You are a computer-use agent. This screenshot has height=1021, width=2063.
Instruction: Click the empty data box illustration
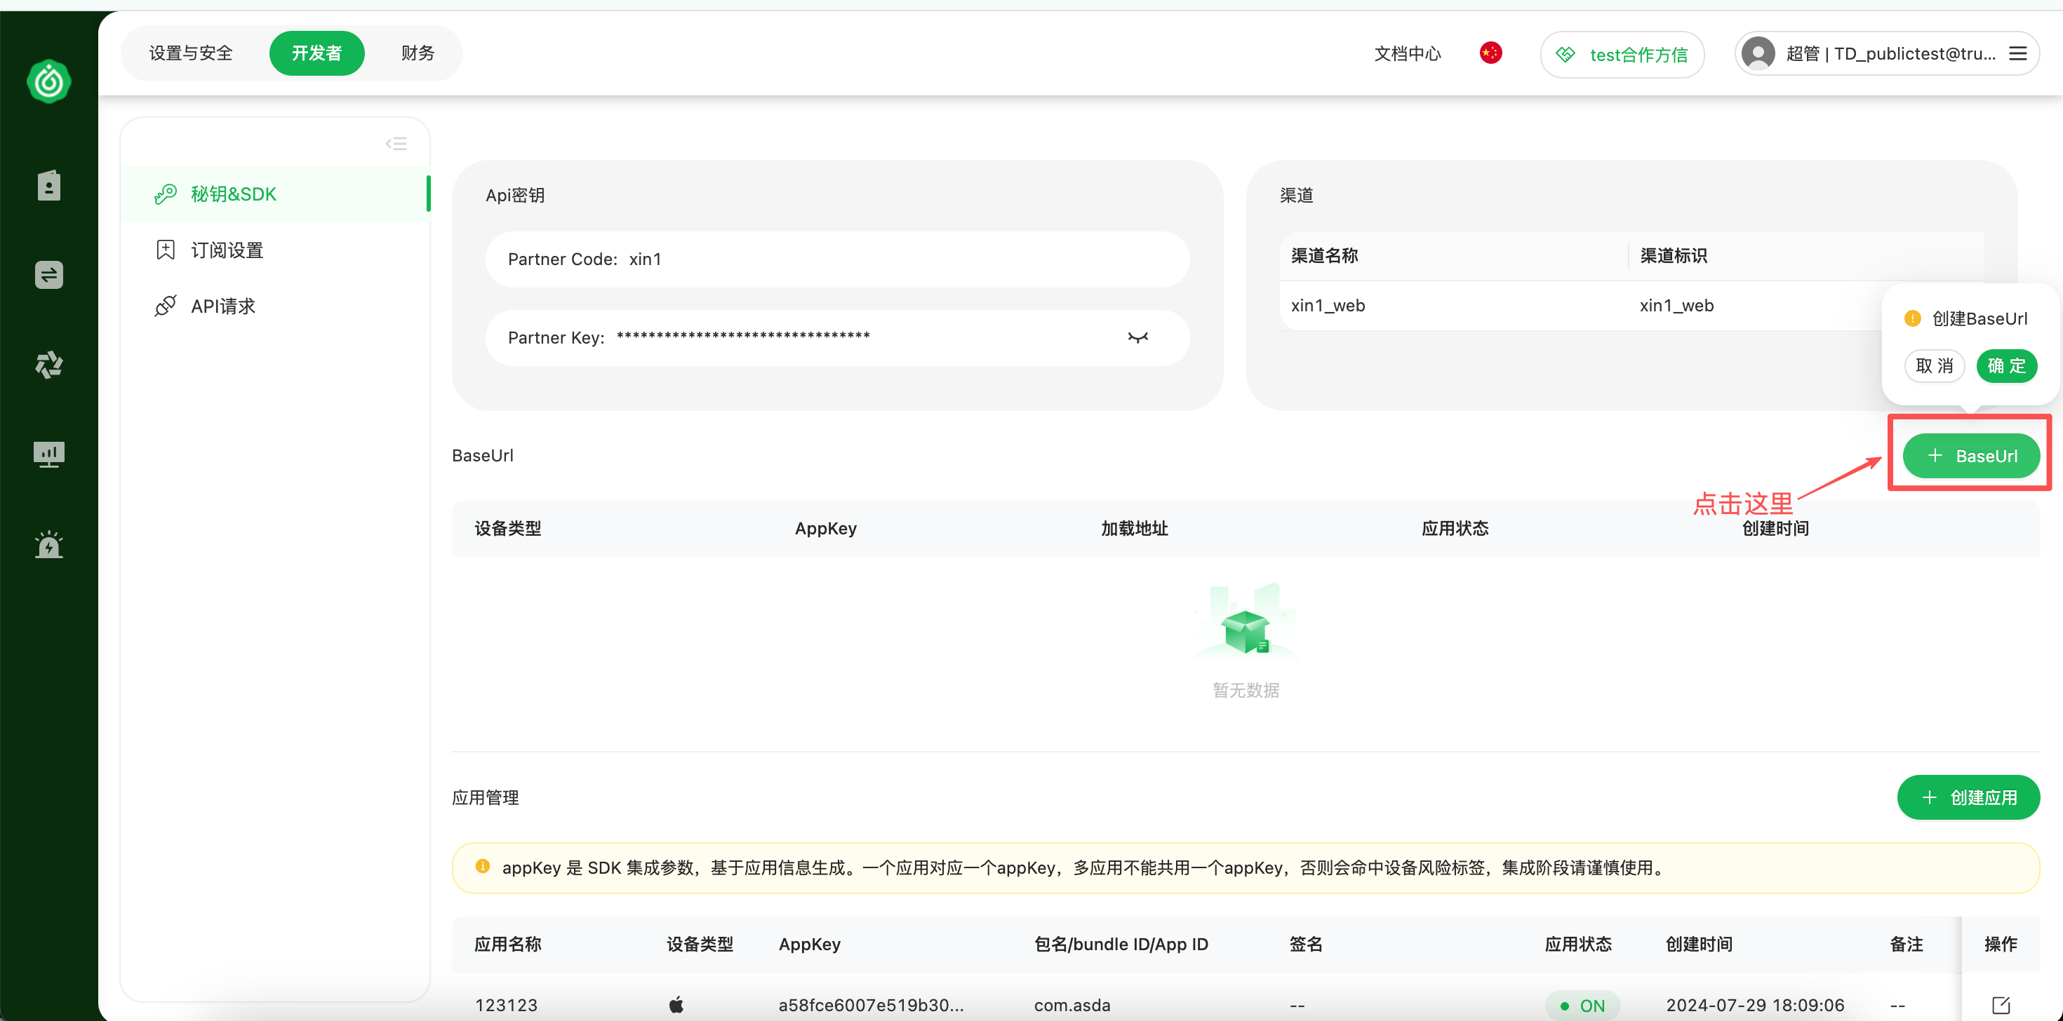[1246, 623]
